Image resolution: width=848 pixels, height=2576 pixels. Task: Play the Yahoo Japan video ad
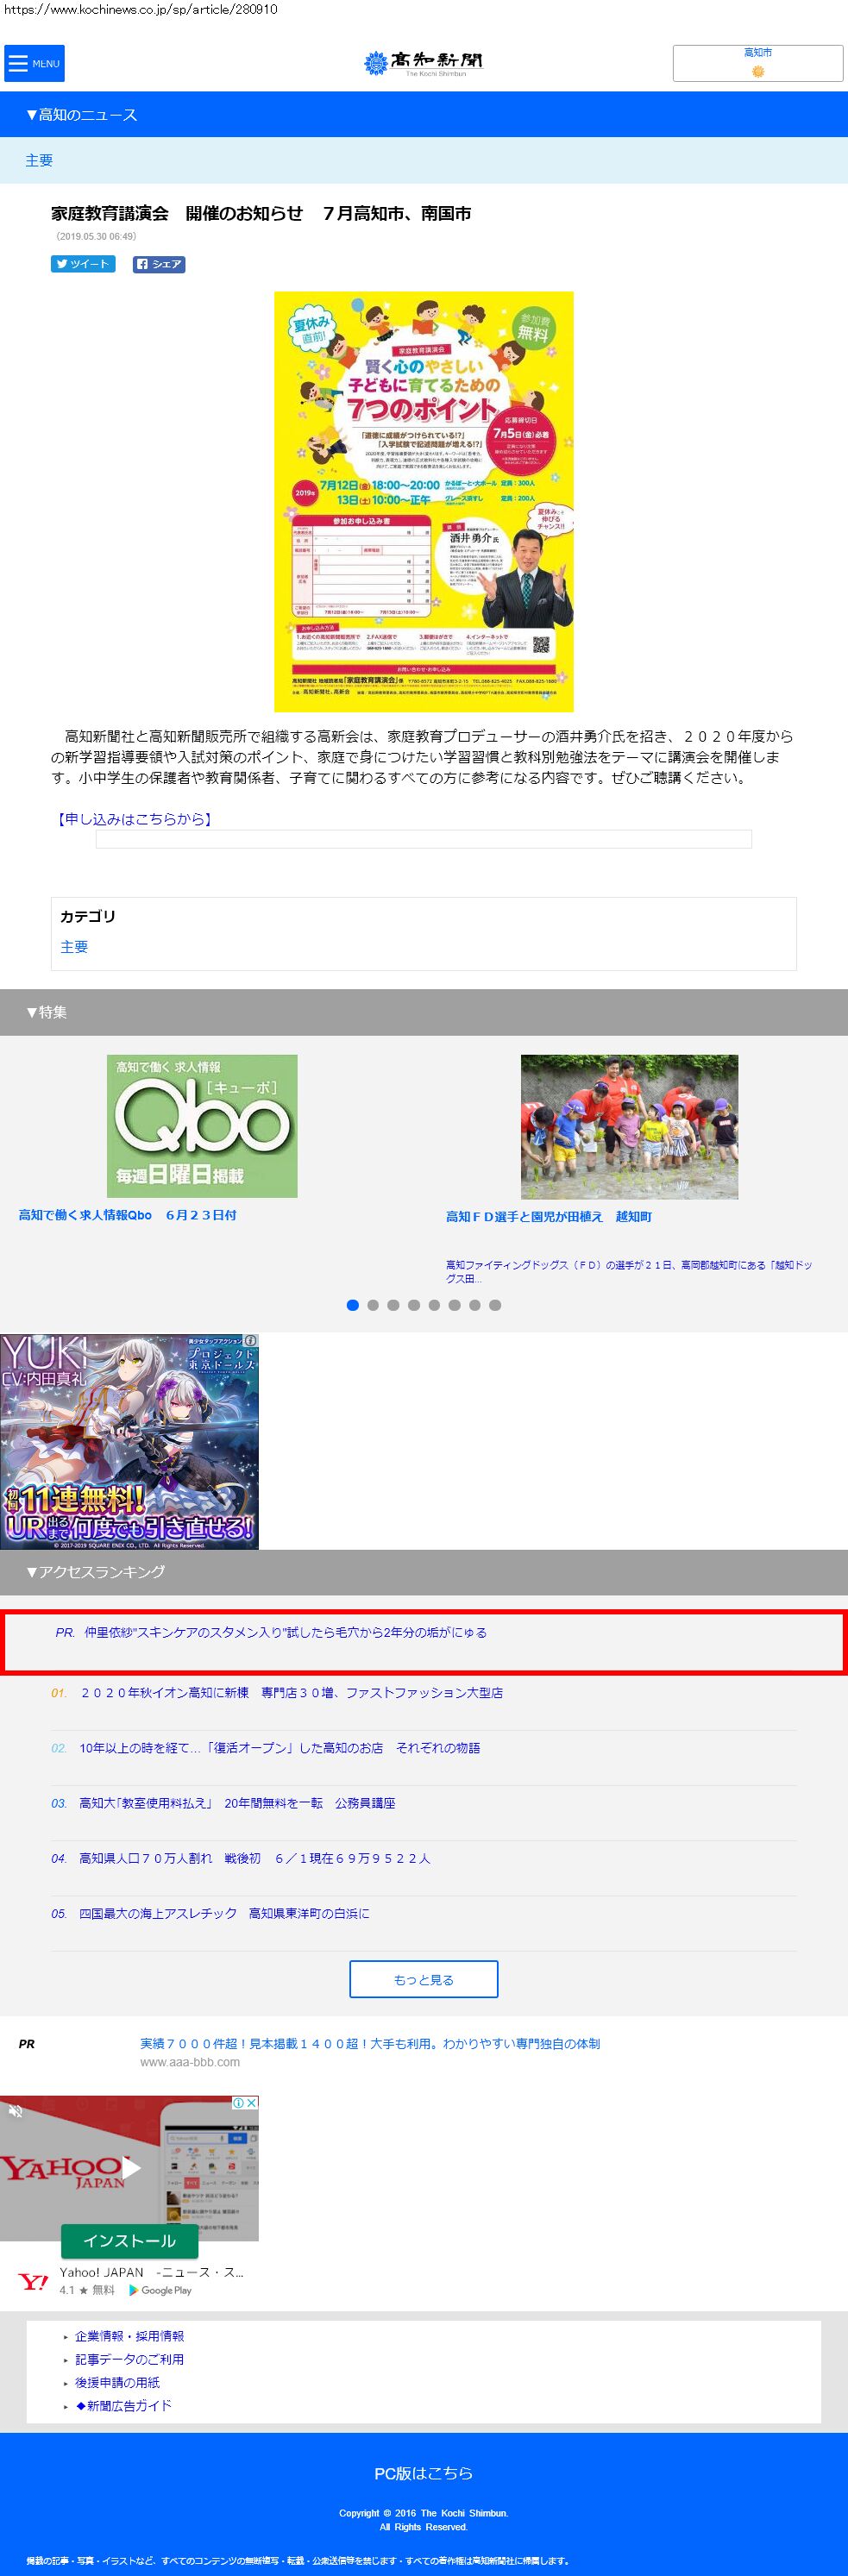point(131,2168)
